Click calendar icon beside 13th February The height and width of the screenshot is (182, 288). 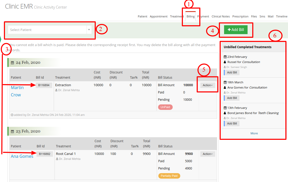tap(225, 108)
